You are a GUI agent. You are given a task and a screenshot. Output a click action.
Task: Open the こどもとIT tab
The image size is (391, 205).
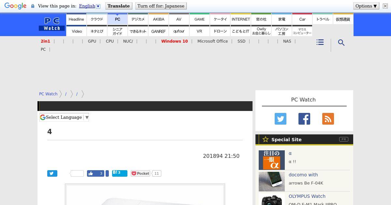[241, 31]
